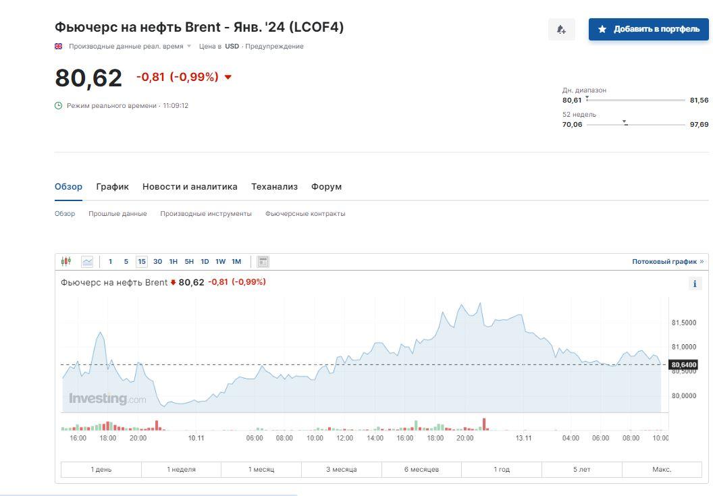Screen dimensions: 713x496
Task: Click the 52-week high value 97,69
Action: [x=699, y=124]
